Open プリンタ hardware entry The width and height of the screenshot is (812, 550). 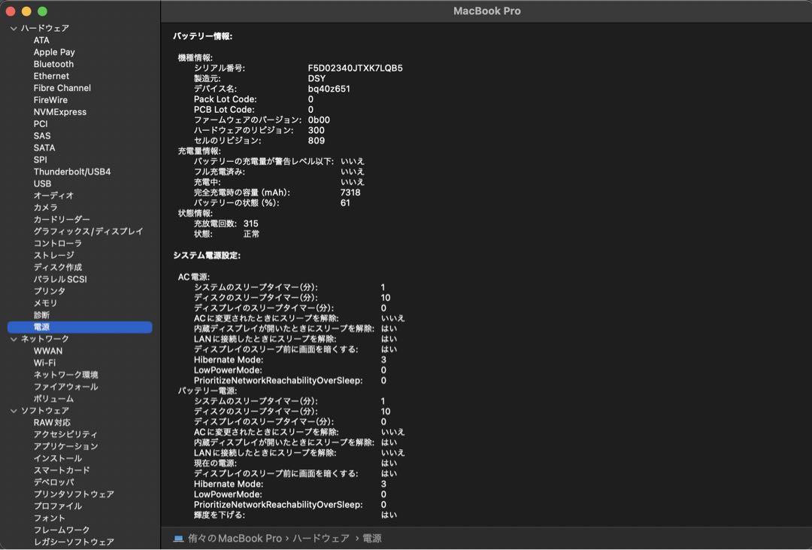50,290
